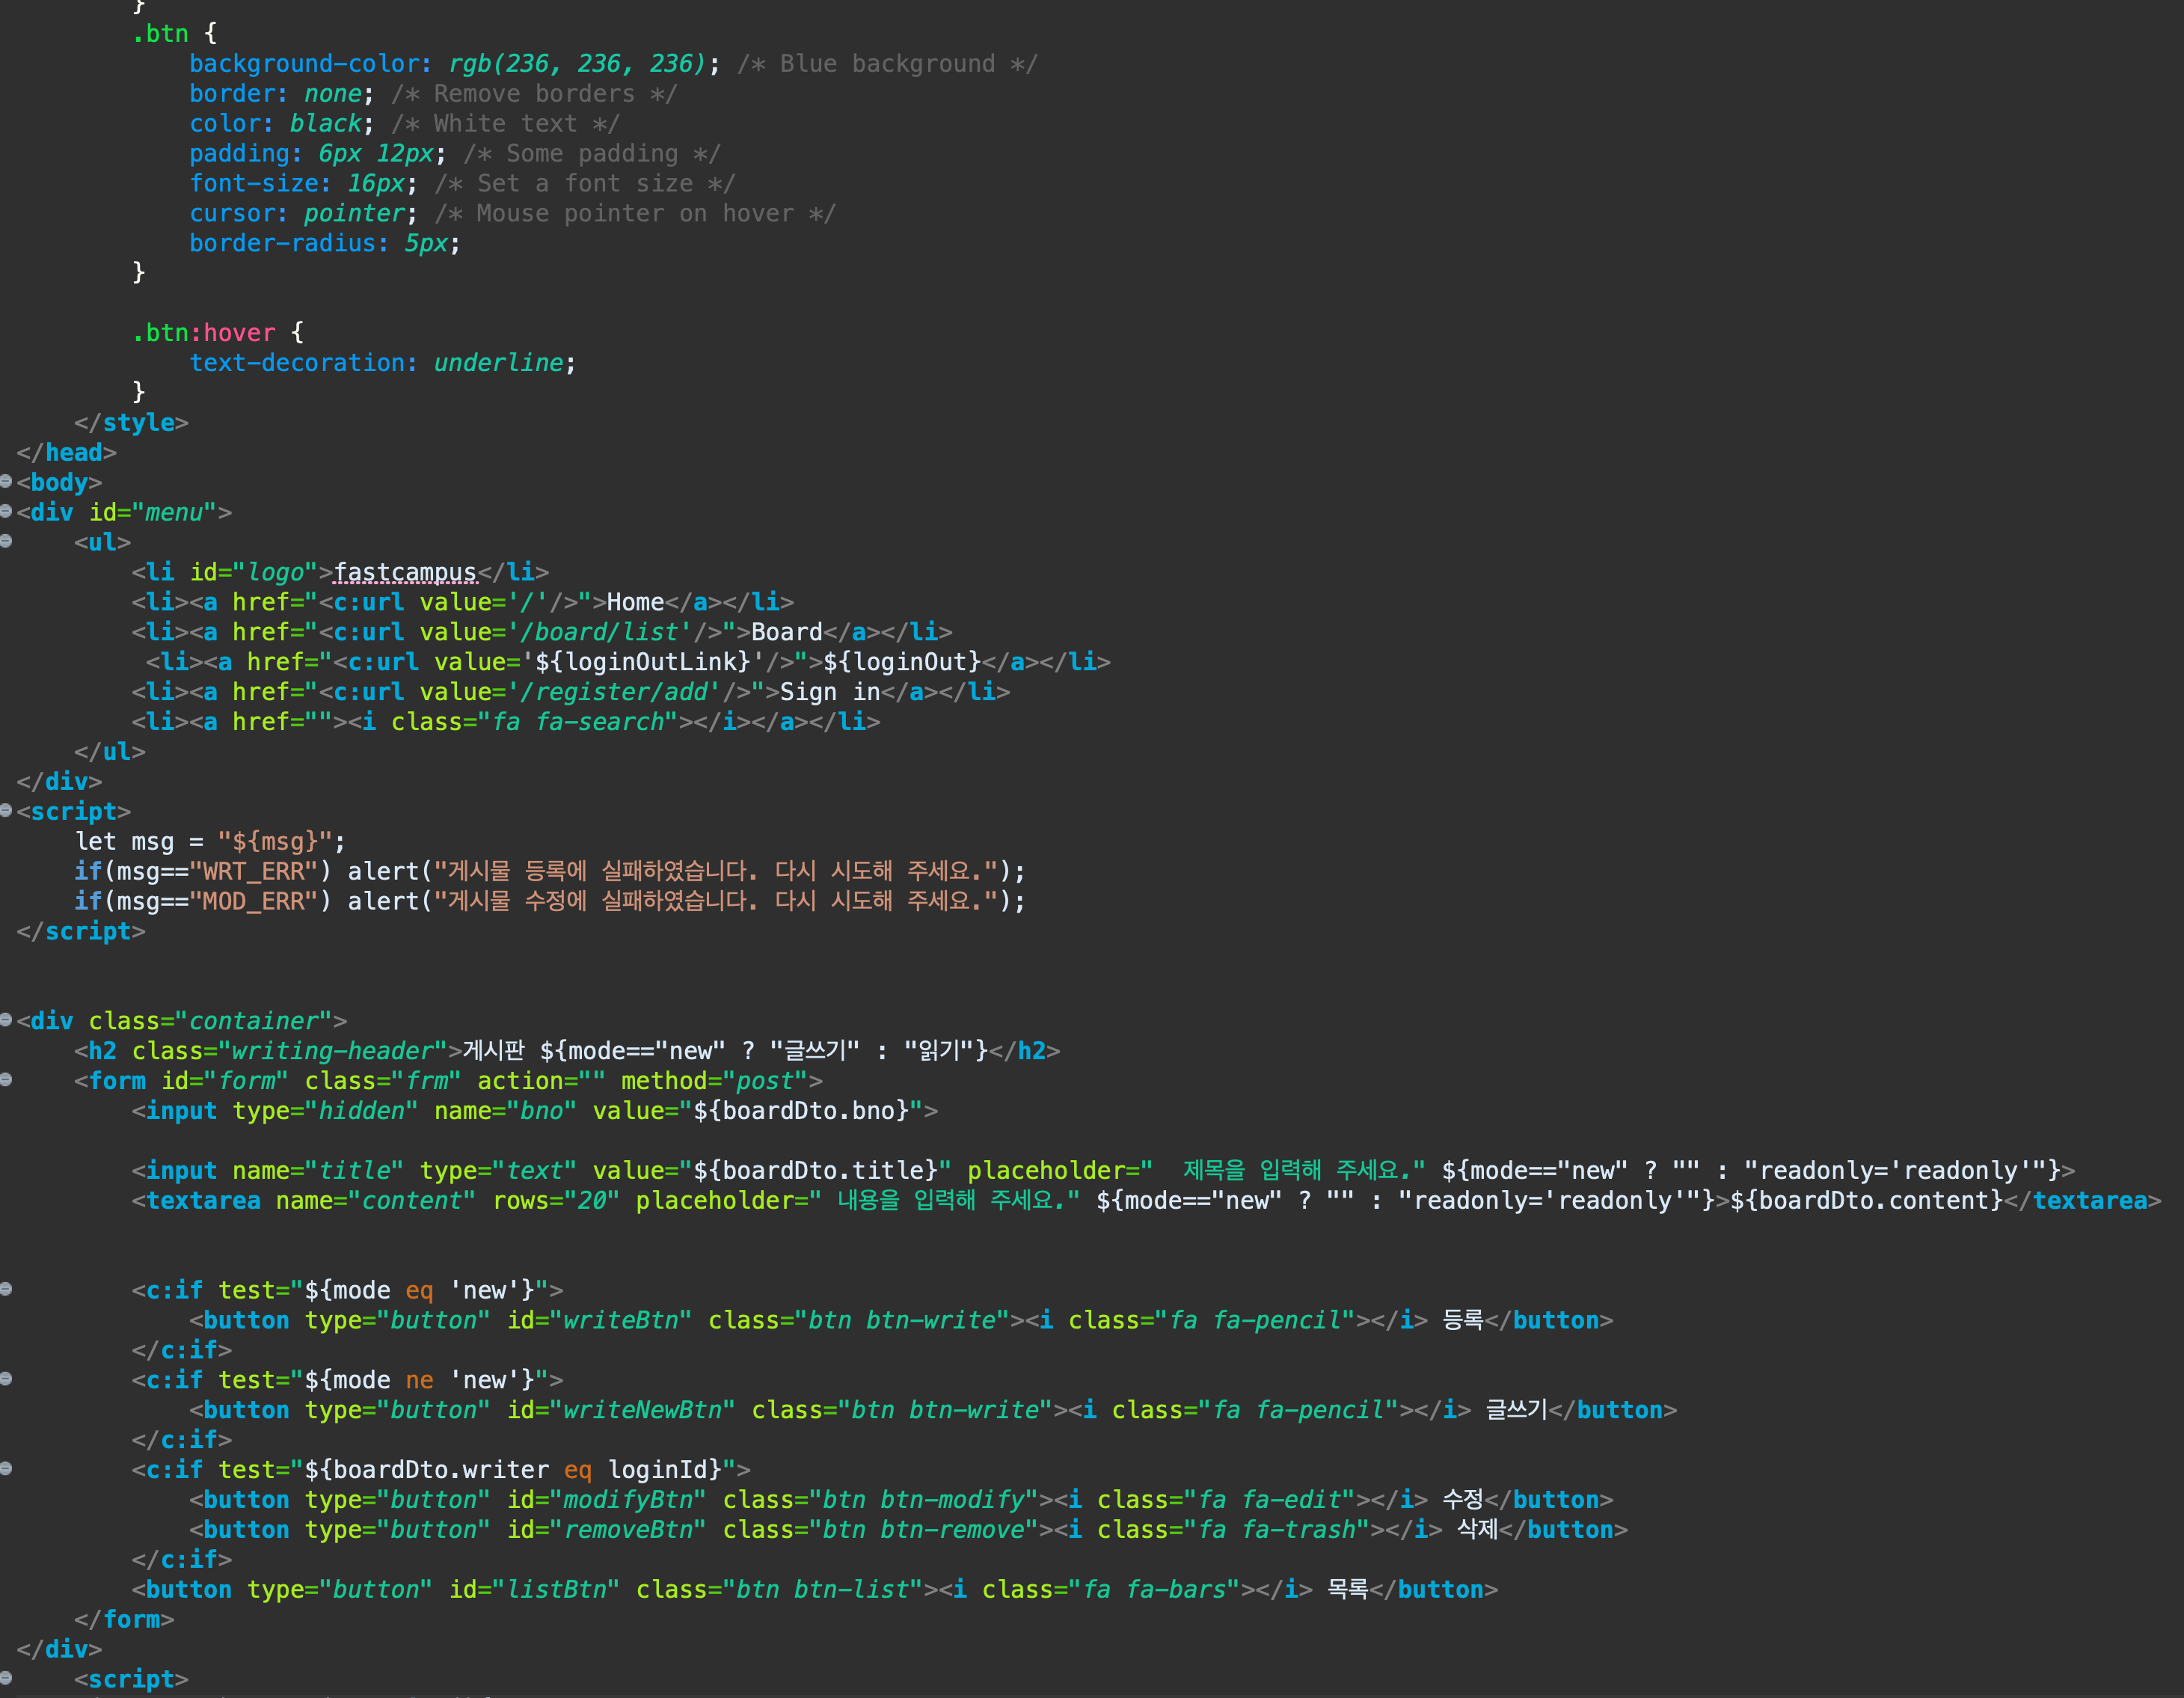
Task: Collapse the first script block fold marker
Action: (x=6, y=811)
